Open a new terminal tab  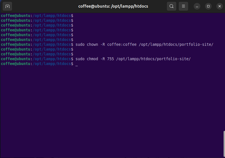[7, 6]
